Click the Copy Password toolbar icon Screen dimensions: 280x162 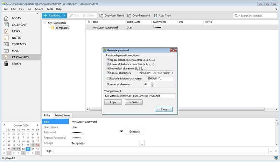(x=129, y=15)
